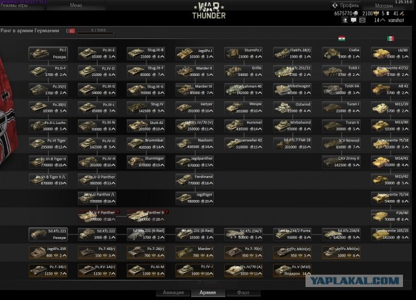This screenshot has width=416, height=300.
Task: Select the Hetzer tank destroyer card
Action: point(194,108)
